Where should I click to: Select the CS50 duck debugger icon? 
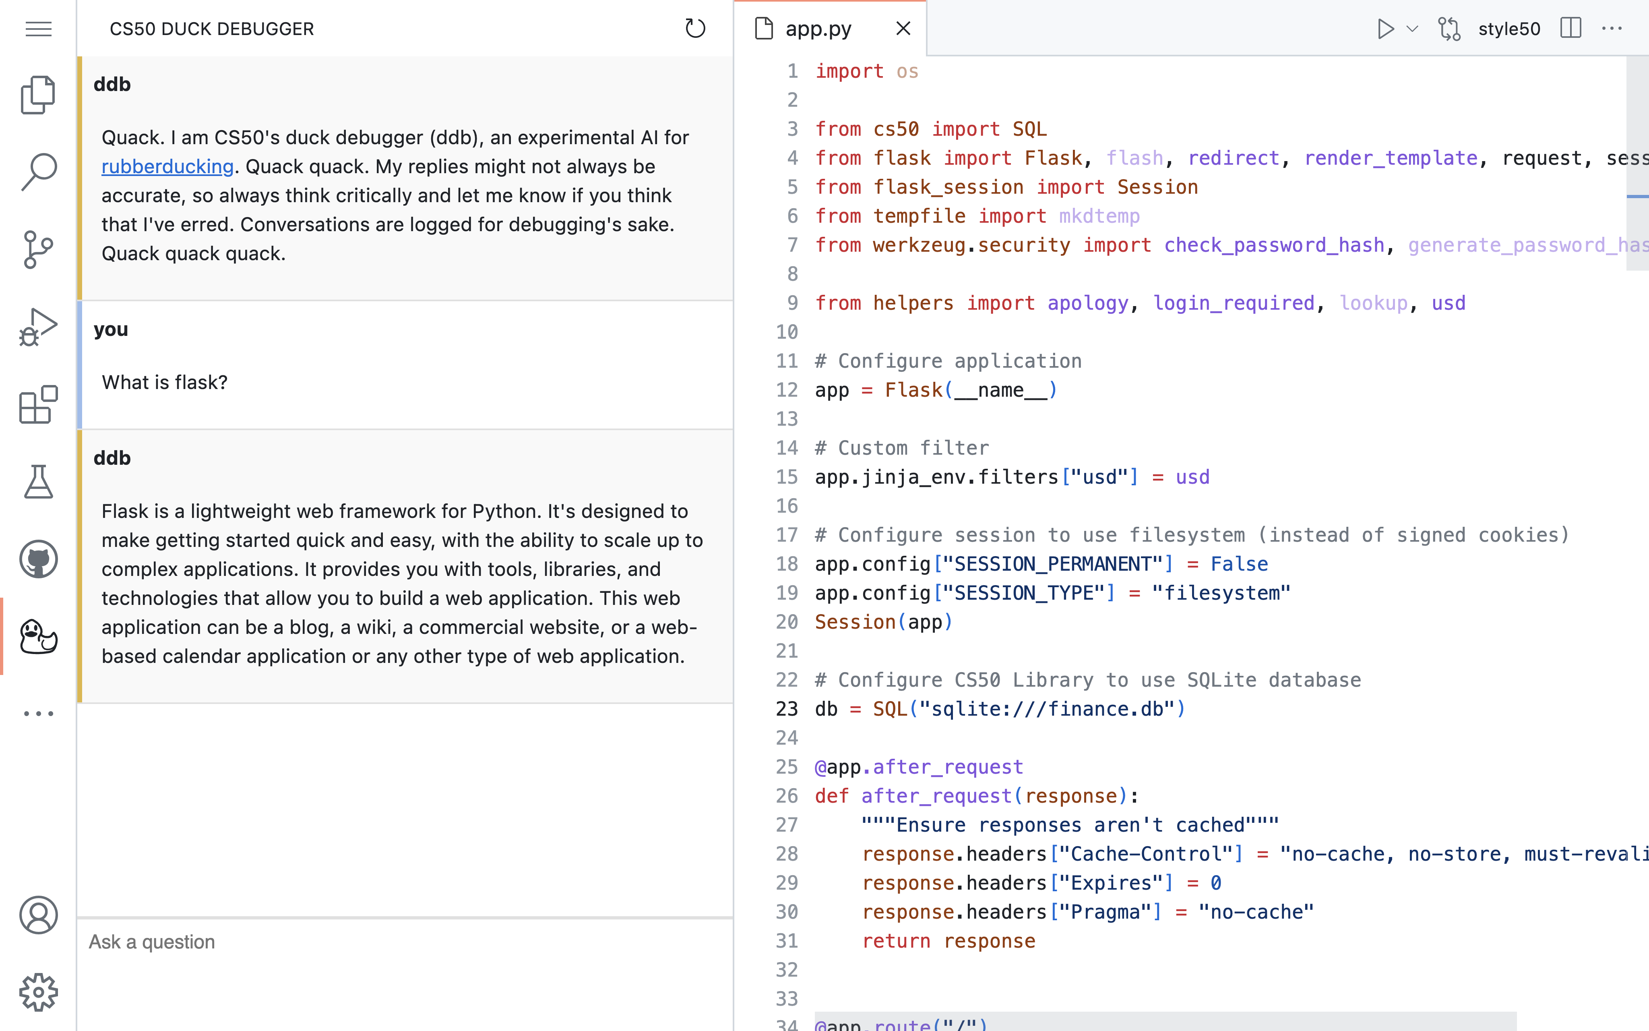click(x=38, y=637)
